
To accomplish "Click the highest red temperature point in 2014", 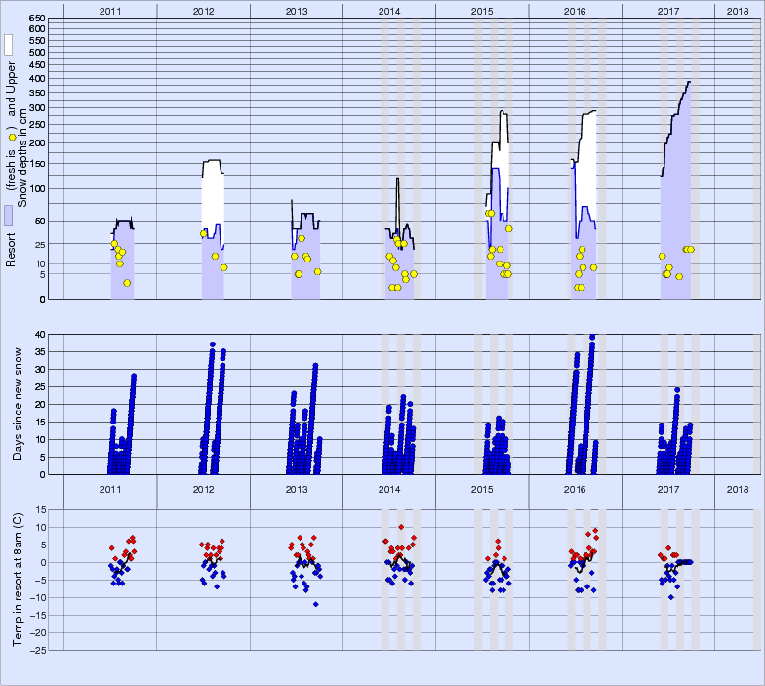I will pos(401,527).
